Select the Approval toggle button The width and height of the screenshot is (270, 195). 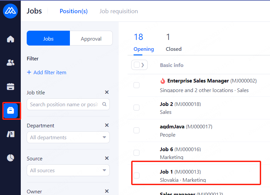click(91, 39)
